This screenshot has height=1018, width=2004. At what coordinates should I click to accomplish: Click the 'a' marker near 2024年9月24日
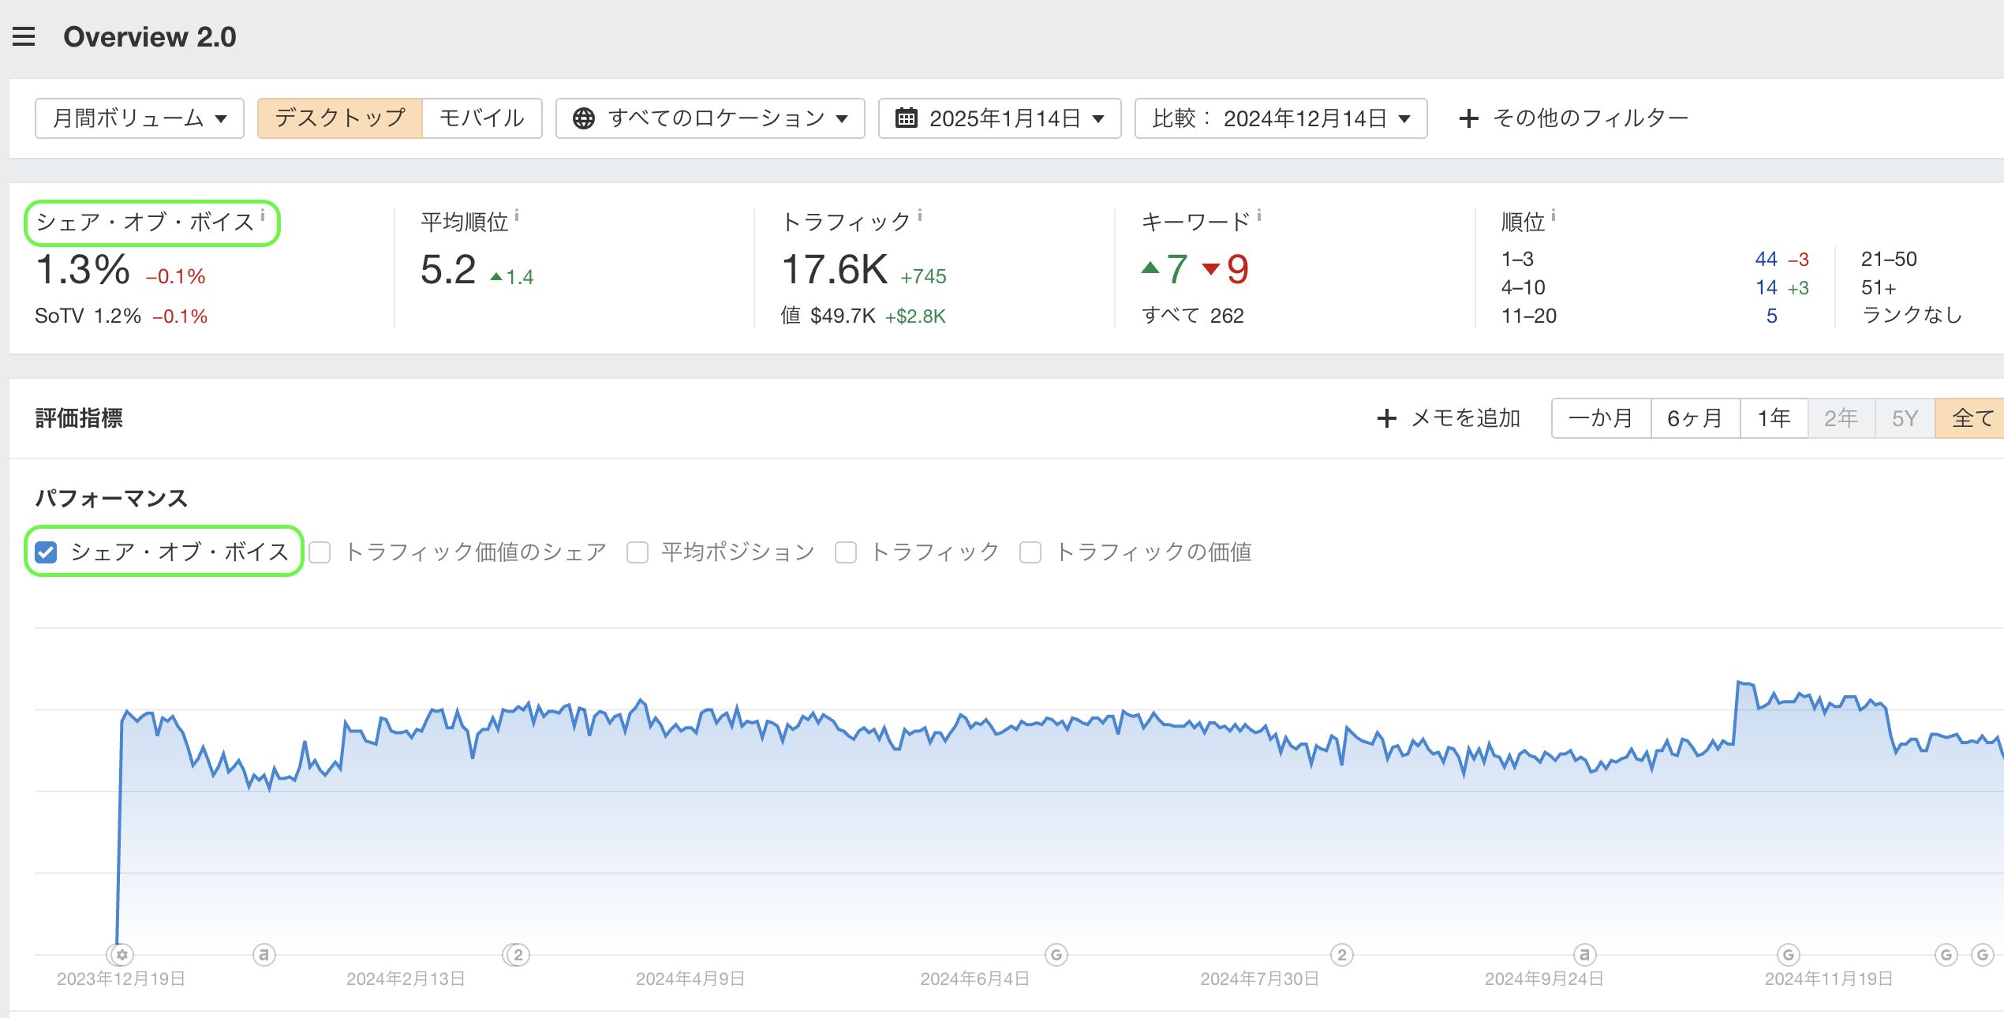tap(1584, 955)
